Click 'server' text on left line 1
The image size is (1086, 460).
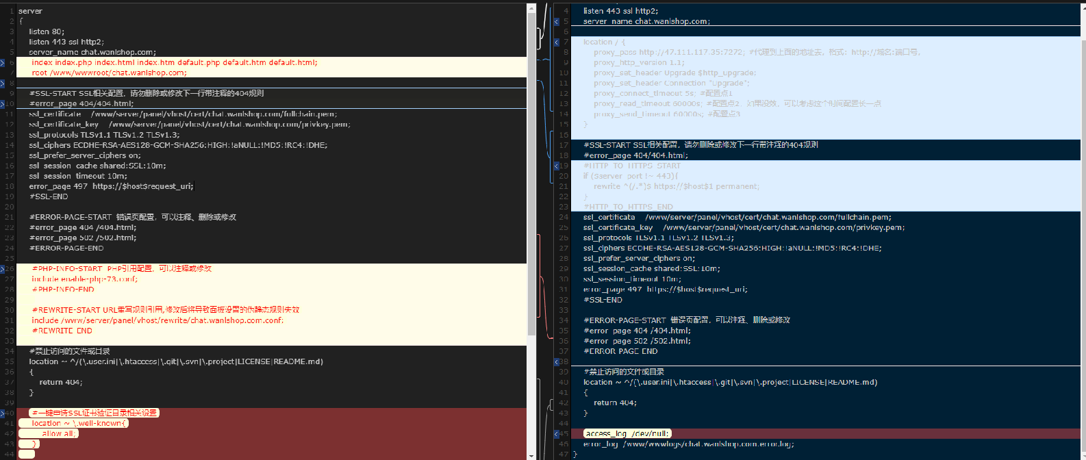[x=30, y=11]
